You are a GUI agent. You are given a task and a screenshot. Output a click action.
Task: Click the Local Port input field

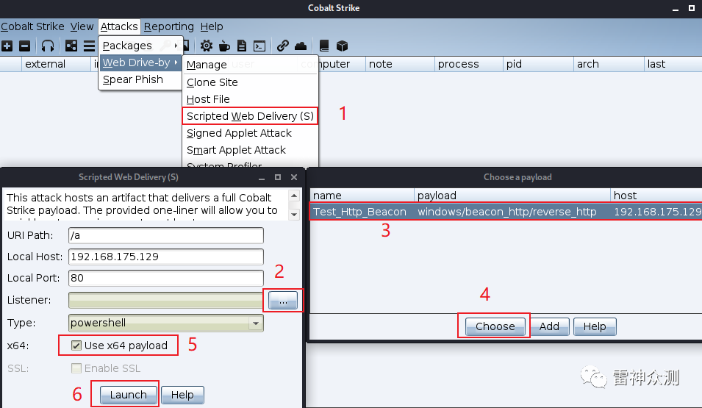pyautogui.click(x=166, y=278)
